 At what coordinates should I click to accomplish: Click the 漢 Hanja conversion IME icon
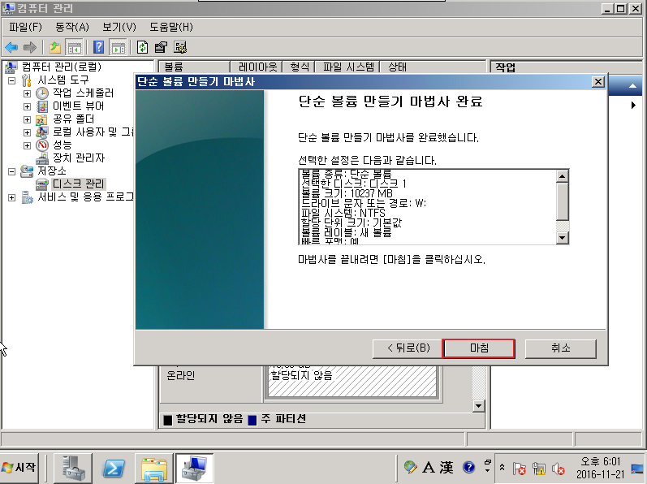pyautogui.click(x=446, y=468)
